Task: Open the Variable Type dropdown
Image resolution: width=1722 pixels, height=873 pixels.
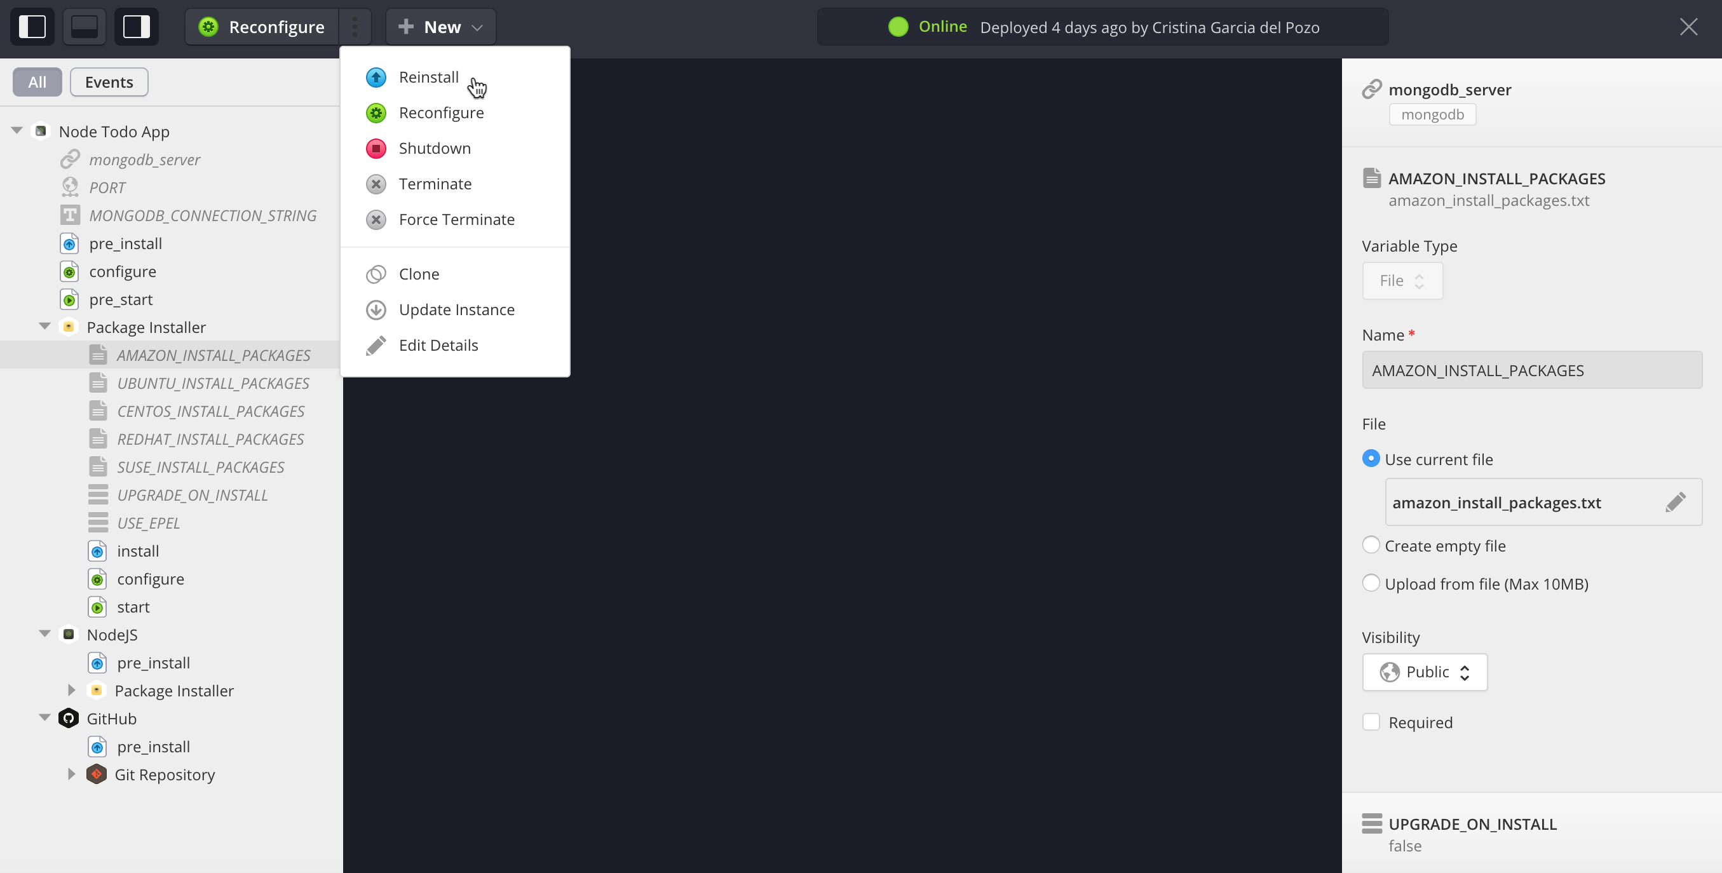Action: 1399,280
